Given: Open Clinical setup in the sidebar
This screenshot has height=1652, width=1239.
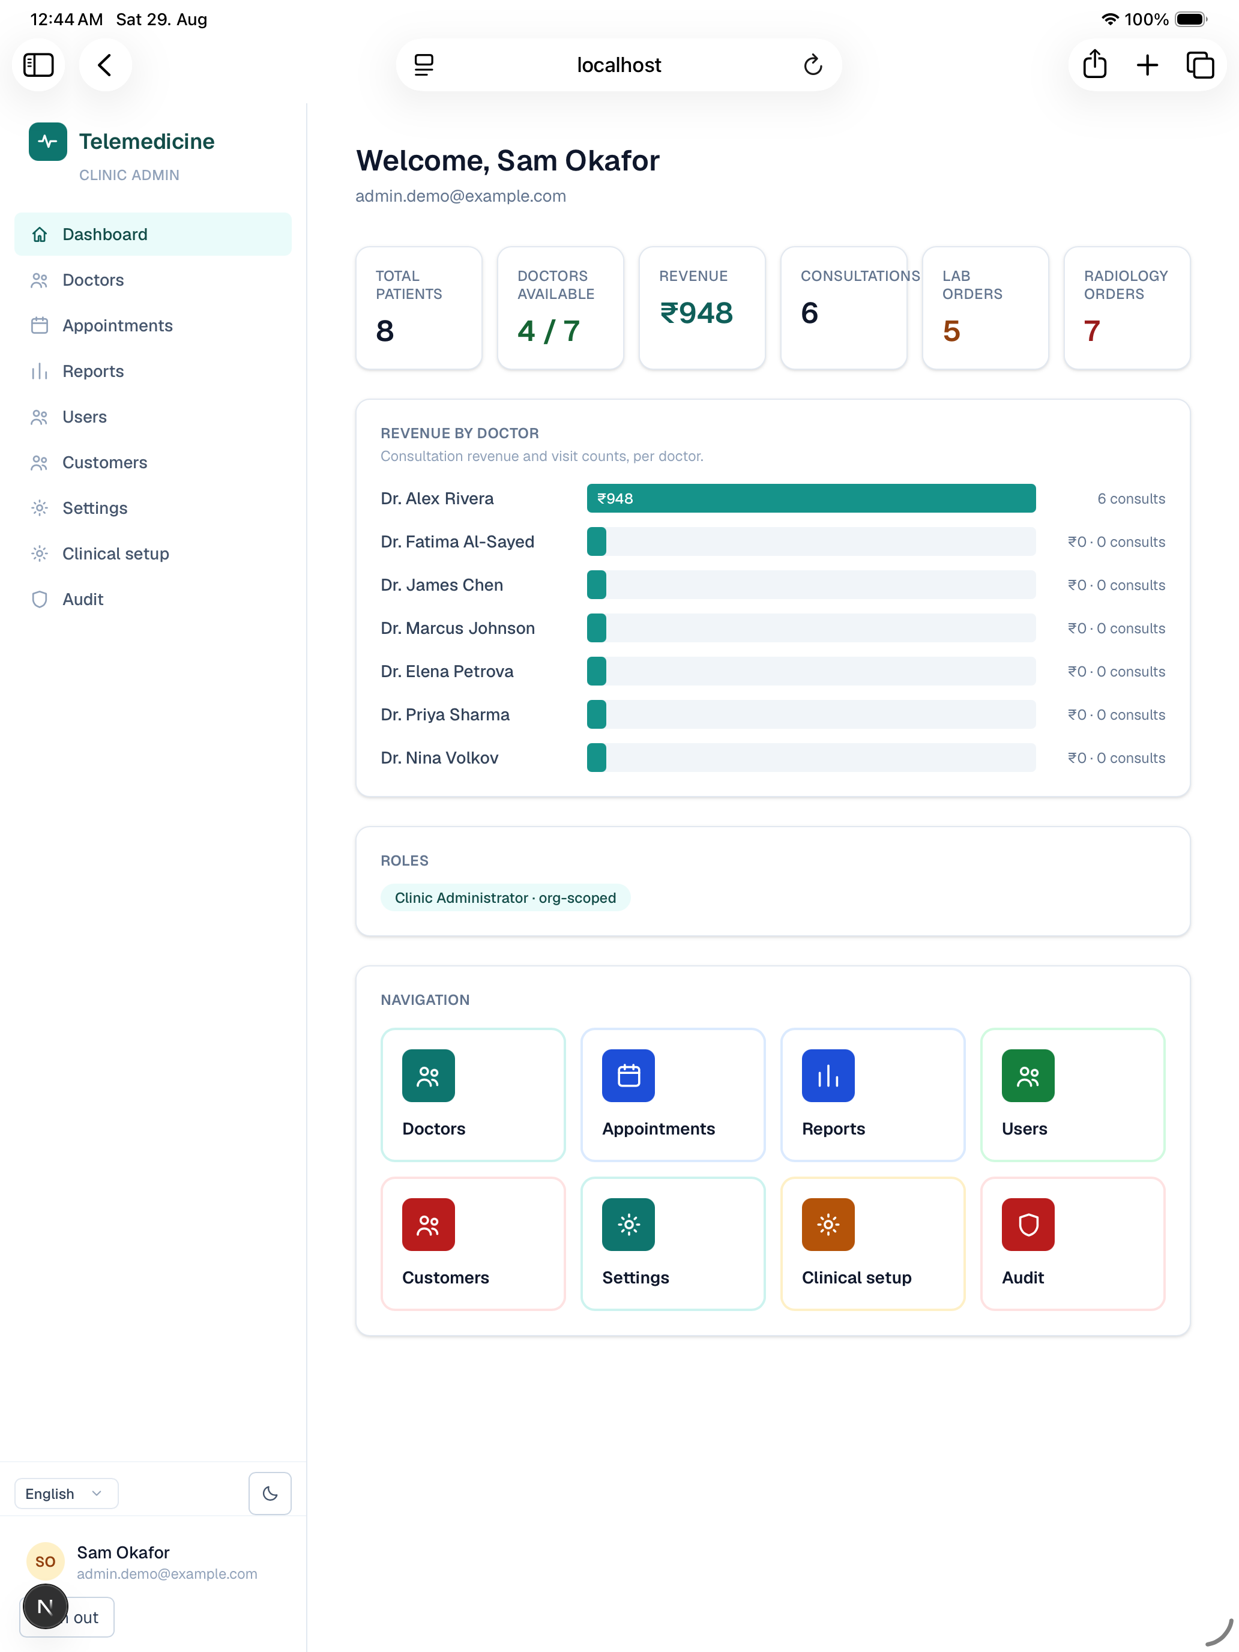Looking at the screenshot, I should (152, 553).
